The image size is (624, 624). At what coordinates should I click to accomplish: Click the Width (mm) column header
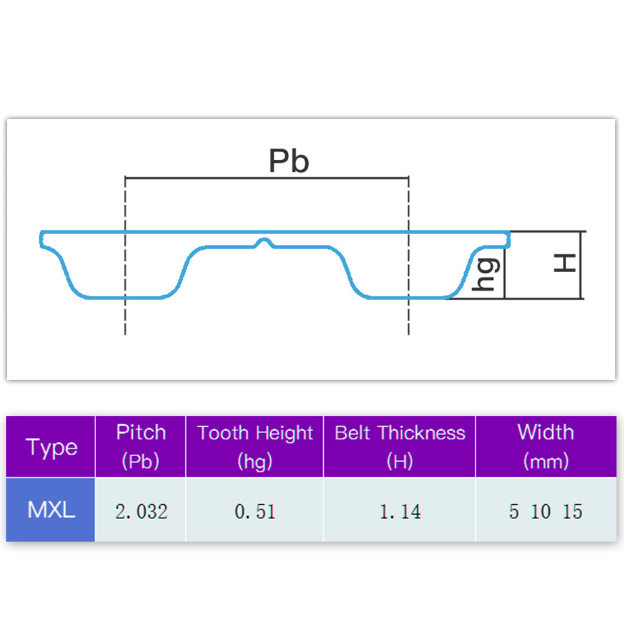pyautogui.click(x=545, y=447)
